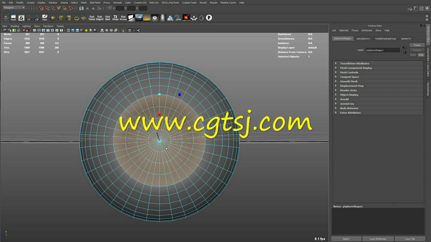Toggle the yellow light bulb lighting icon

[x=86, y=31]
